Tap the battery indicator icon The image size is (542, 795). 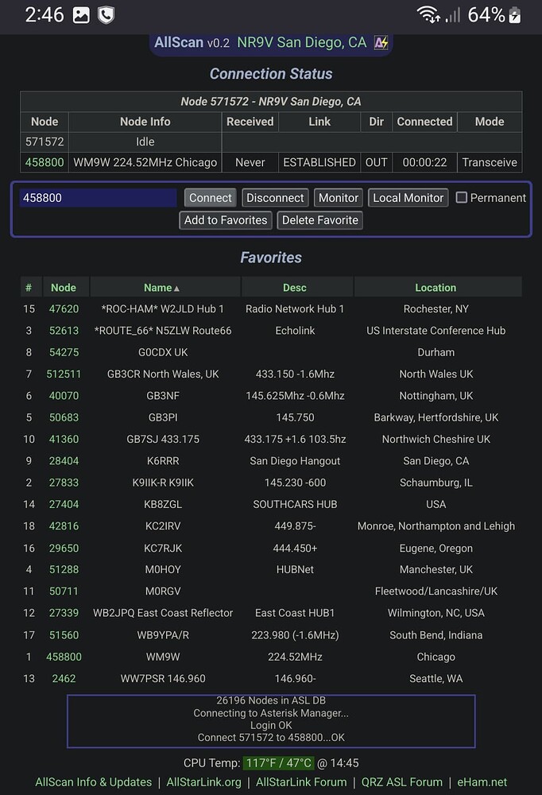click(x=515, y=15)
